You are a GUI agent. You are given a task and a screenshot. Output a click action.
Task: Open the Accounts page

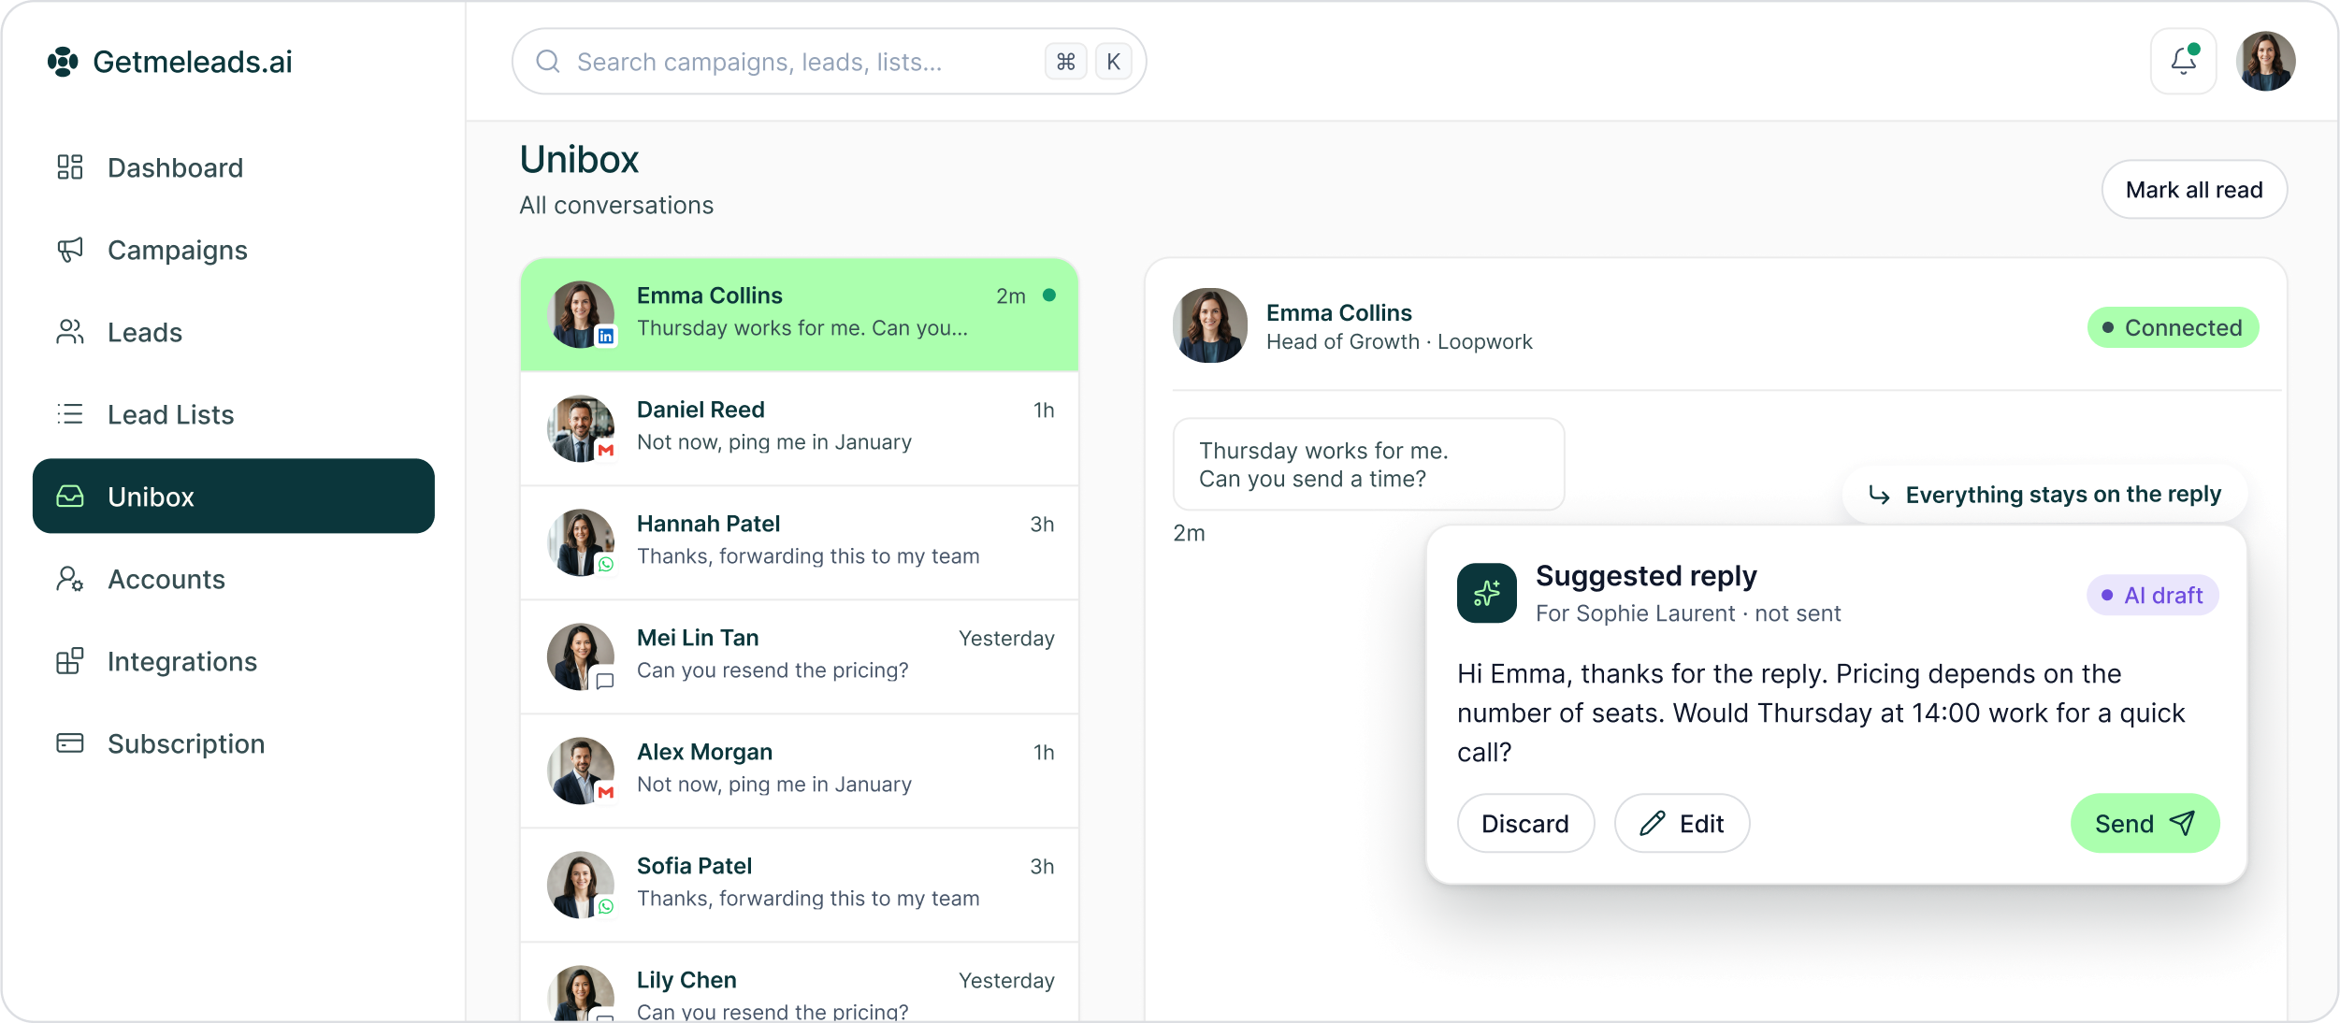tap(234, 579)
